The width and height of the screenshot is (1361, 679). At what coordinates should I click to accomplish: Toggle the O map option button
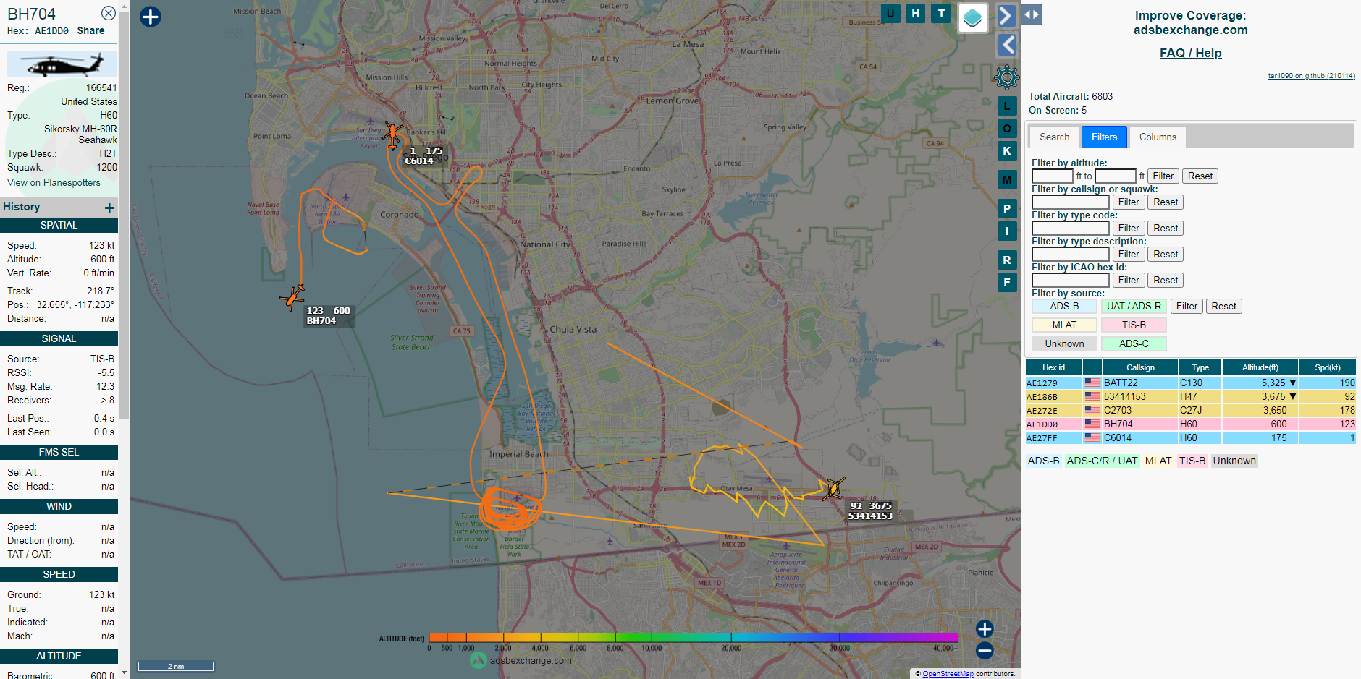click(x=1007, y=129)
